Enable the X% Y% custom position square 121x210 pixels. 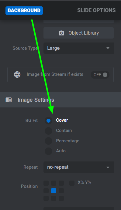point(72,183)
